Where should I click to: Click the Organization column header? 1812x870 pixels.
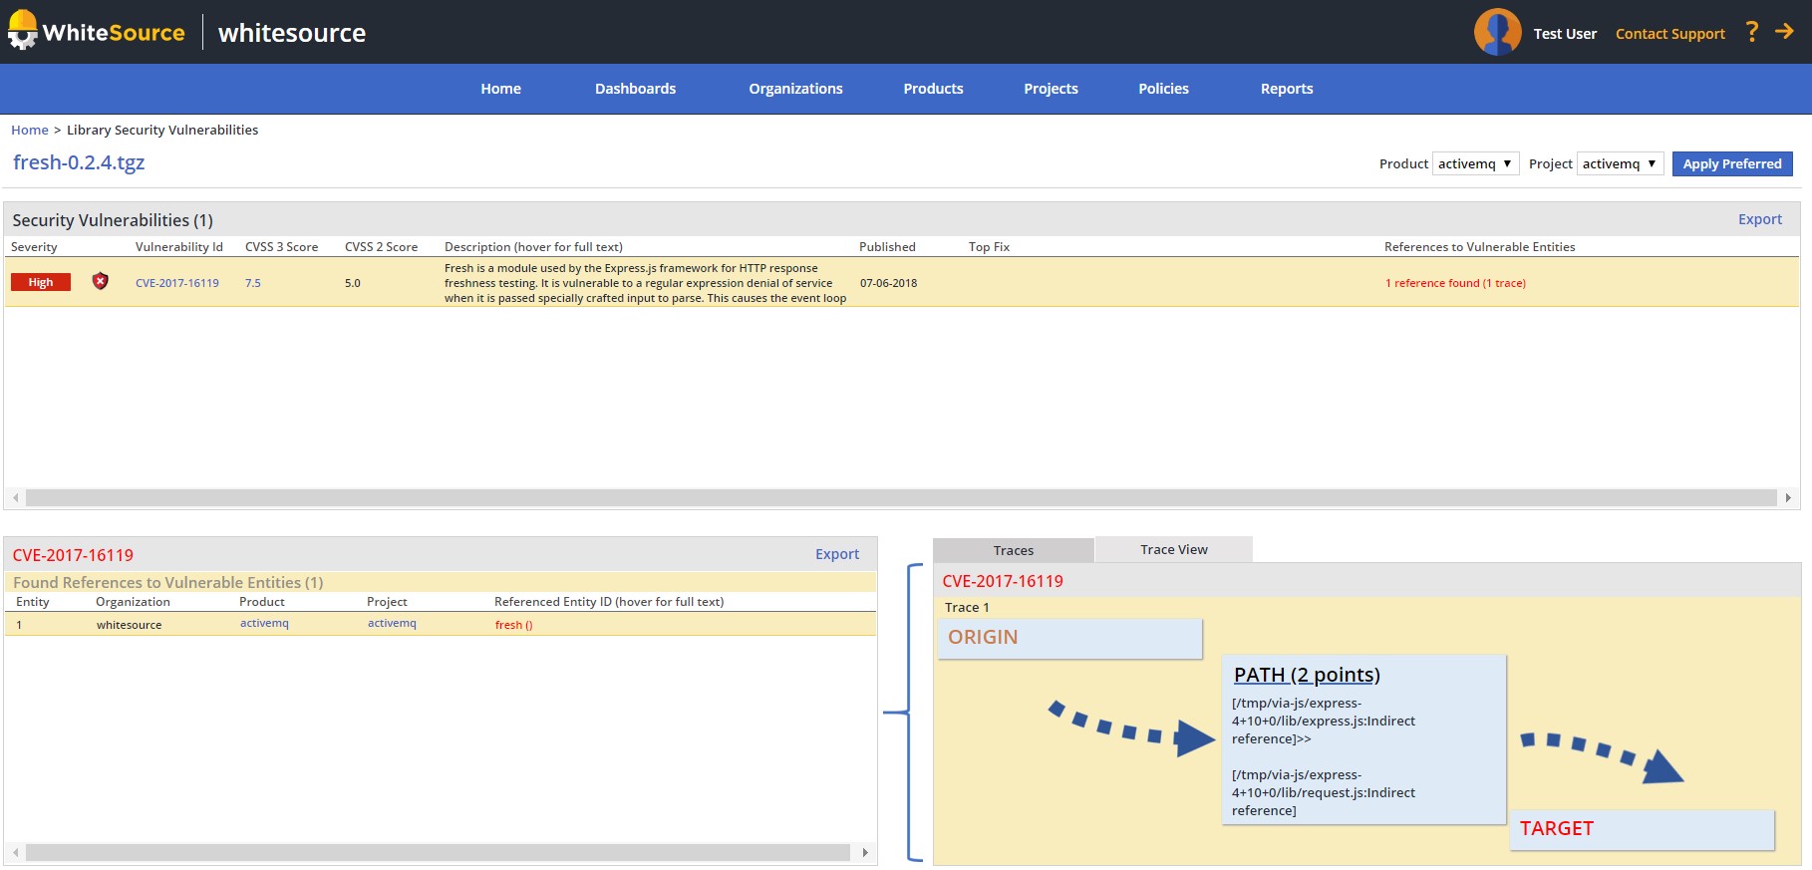(133, 602)
